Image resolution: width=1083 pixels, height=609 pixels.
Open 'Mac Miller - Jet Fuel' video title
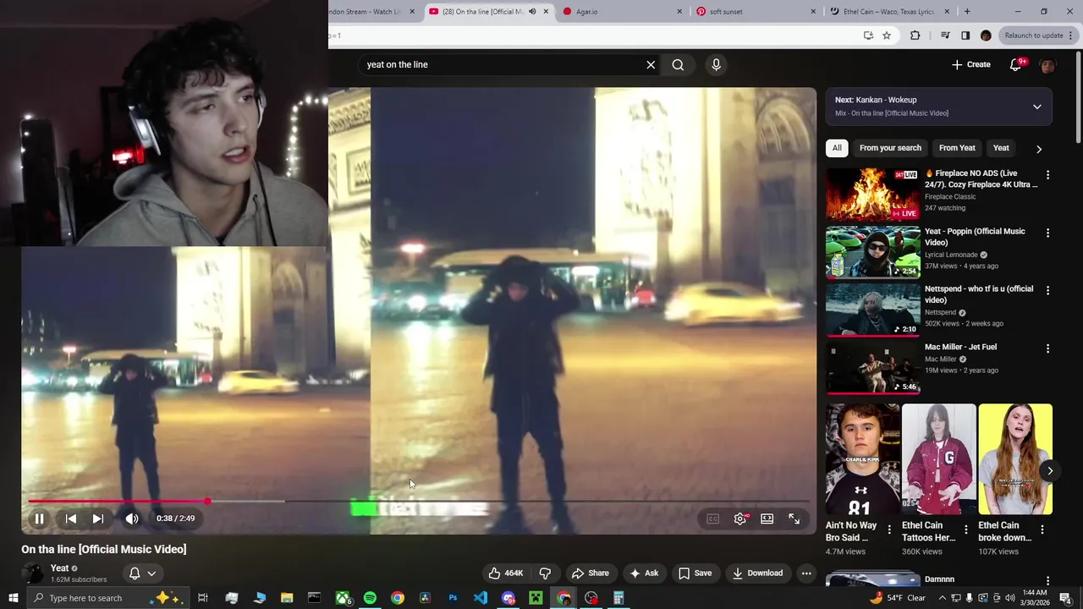(960, 347)
